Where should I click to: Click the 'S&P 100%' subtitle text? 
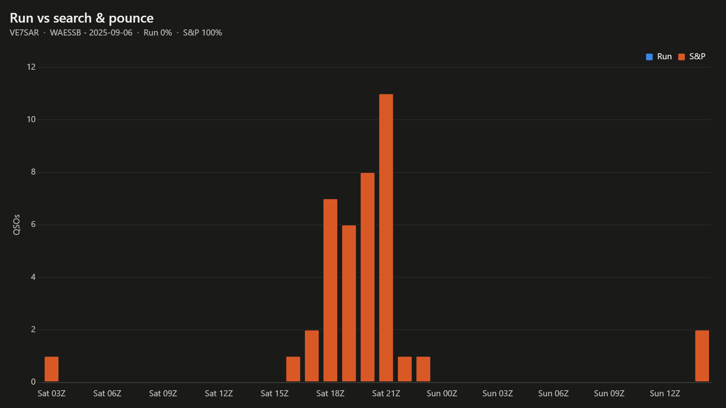tap(202, 33)
